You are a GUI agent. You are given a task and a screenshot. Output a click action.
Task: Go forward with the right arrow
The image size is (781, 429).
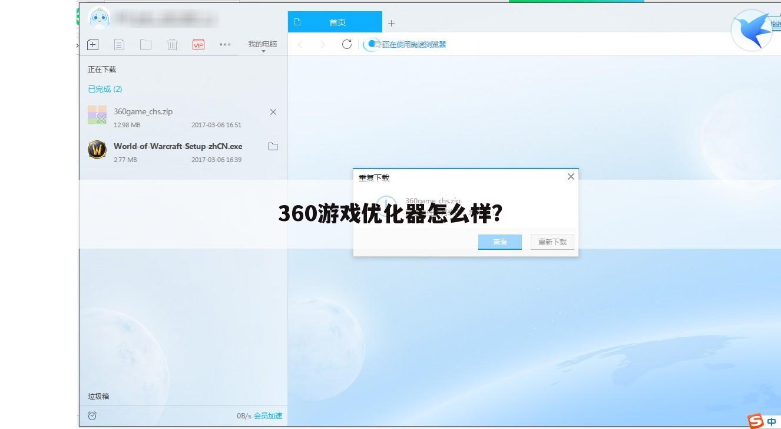coord(323,44)
